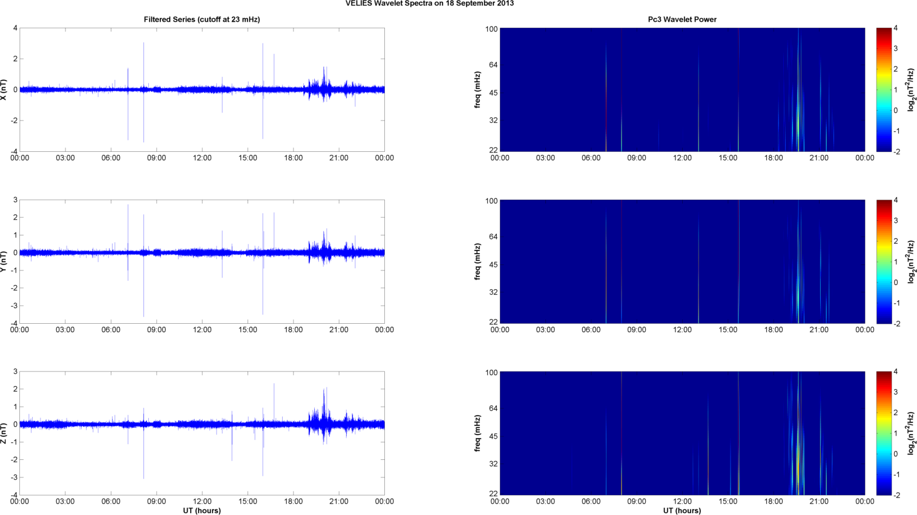Viewport: 917px width, 515px height.
Task: Click the middle Pc3 wavelet spectrogram
Action: coord(682,261)
